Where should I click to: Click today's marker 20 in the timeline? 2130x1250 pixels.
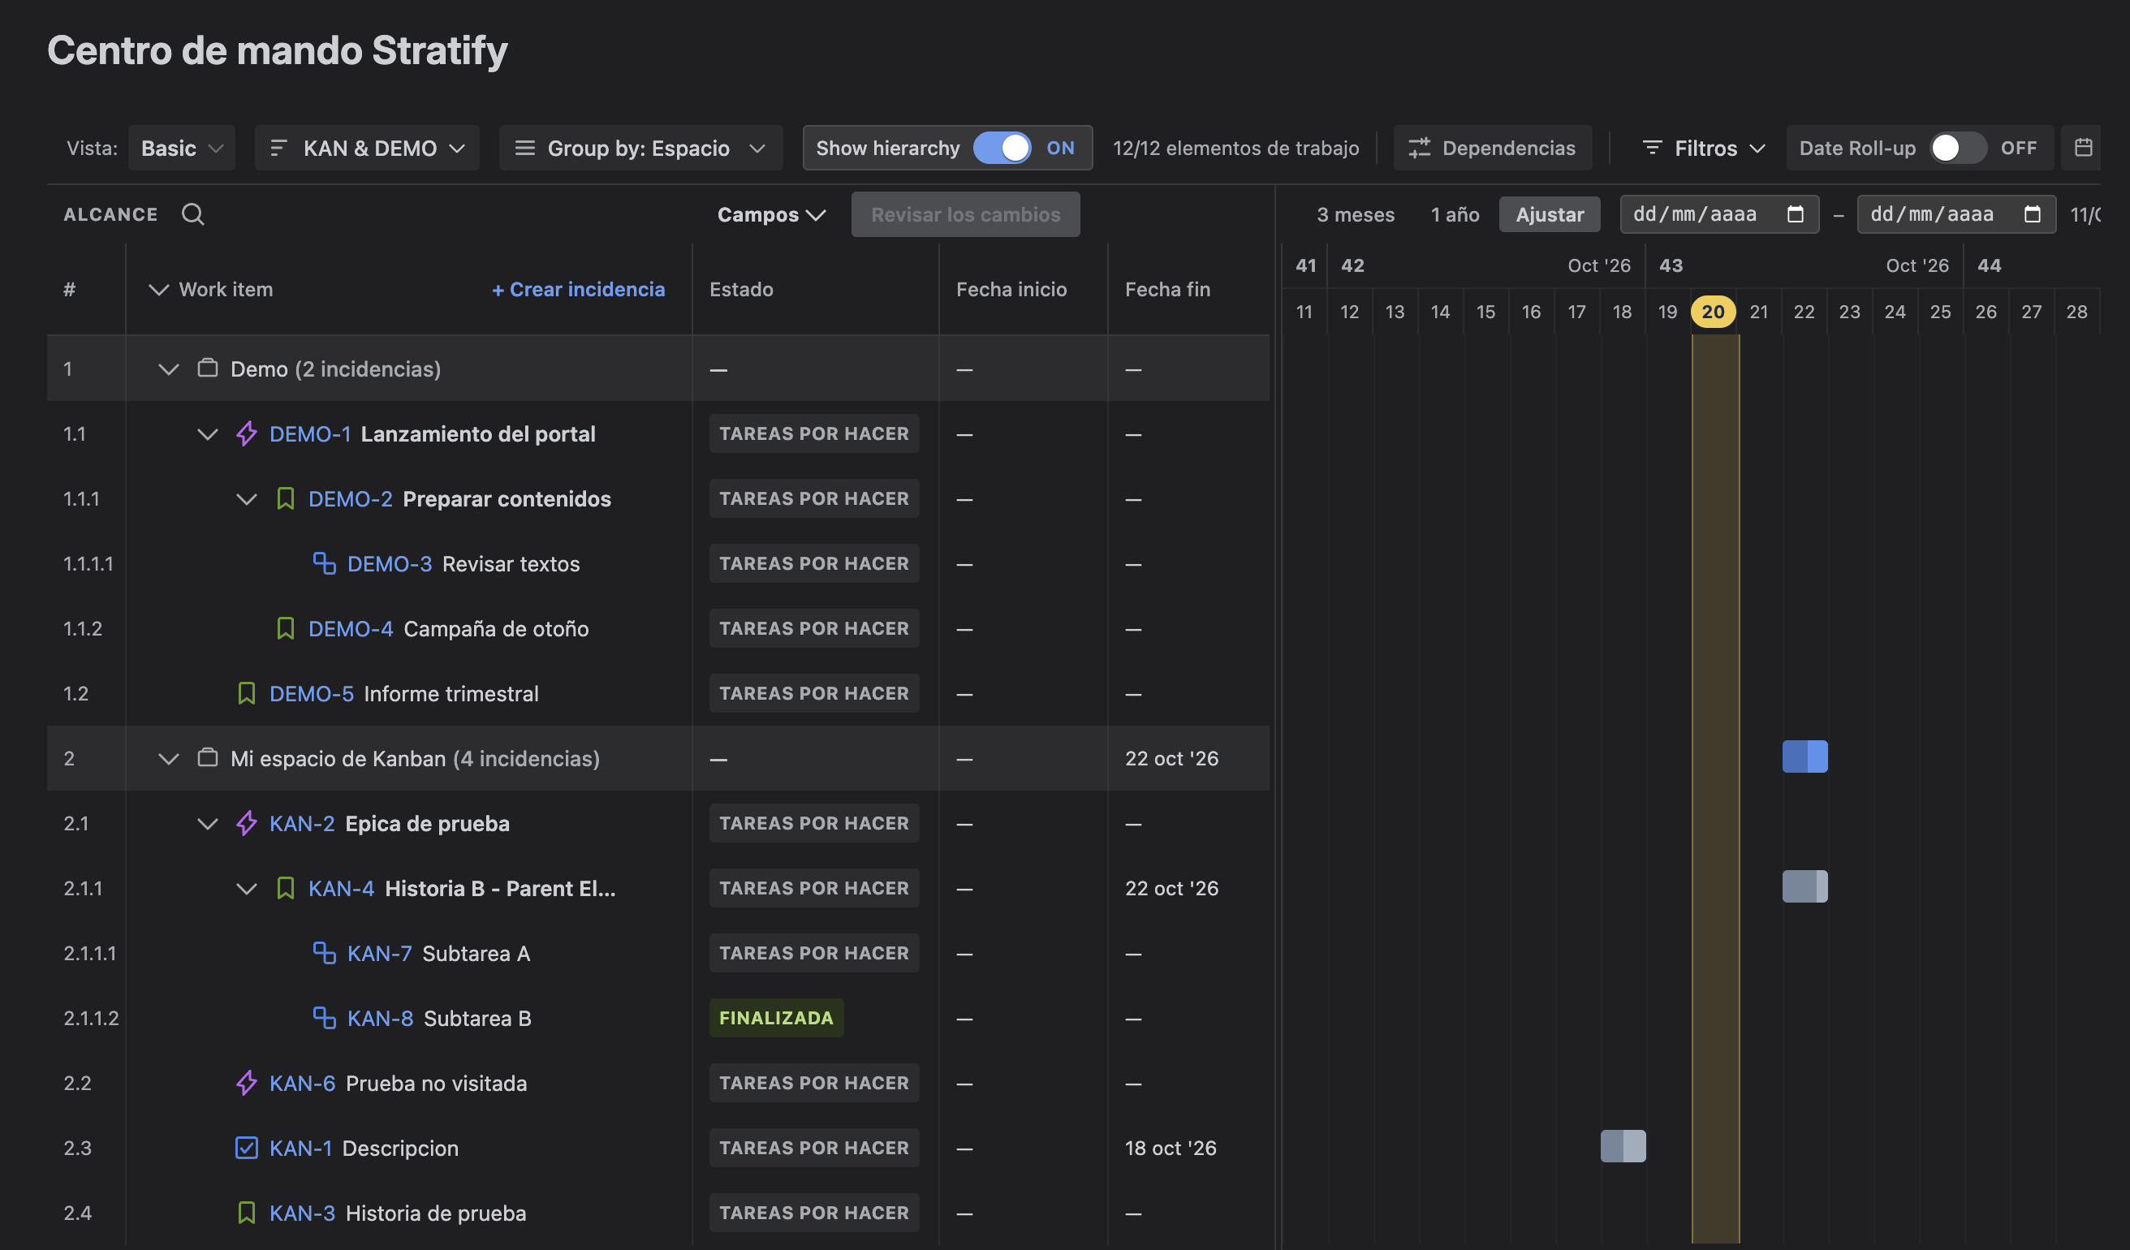coord(1714,312)
